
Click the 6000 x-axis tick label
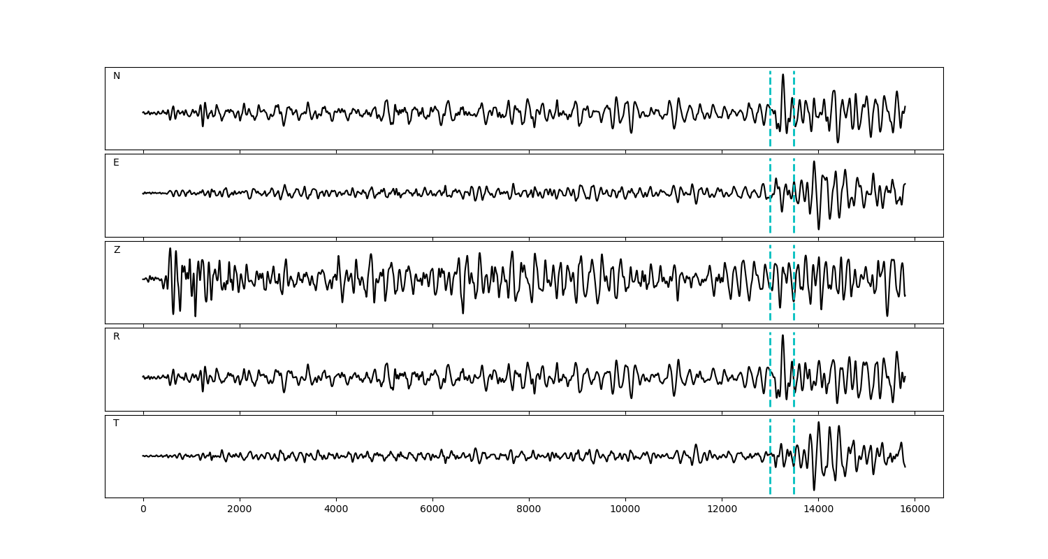(432, 509)
